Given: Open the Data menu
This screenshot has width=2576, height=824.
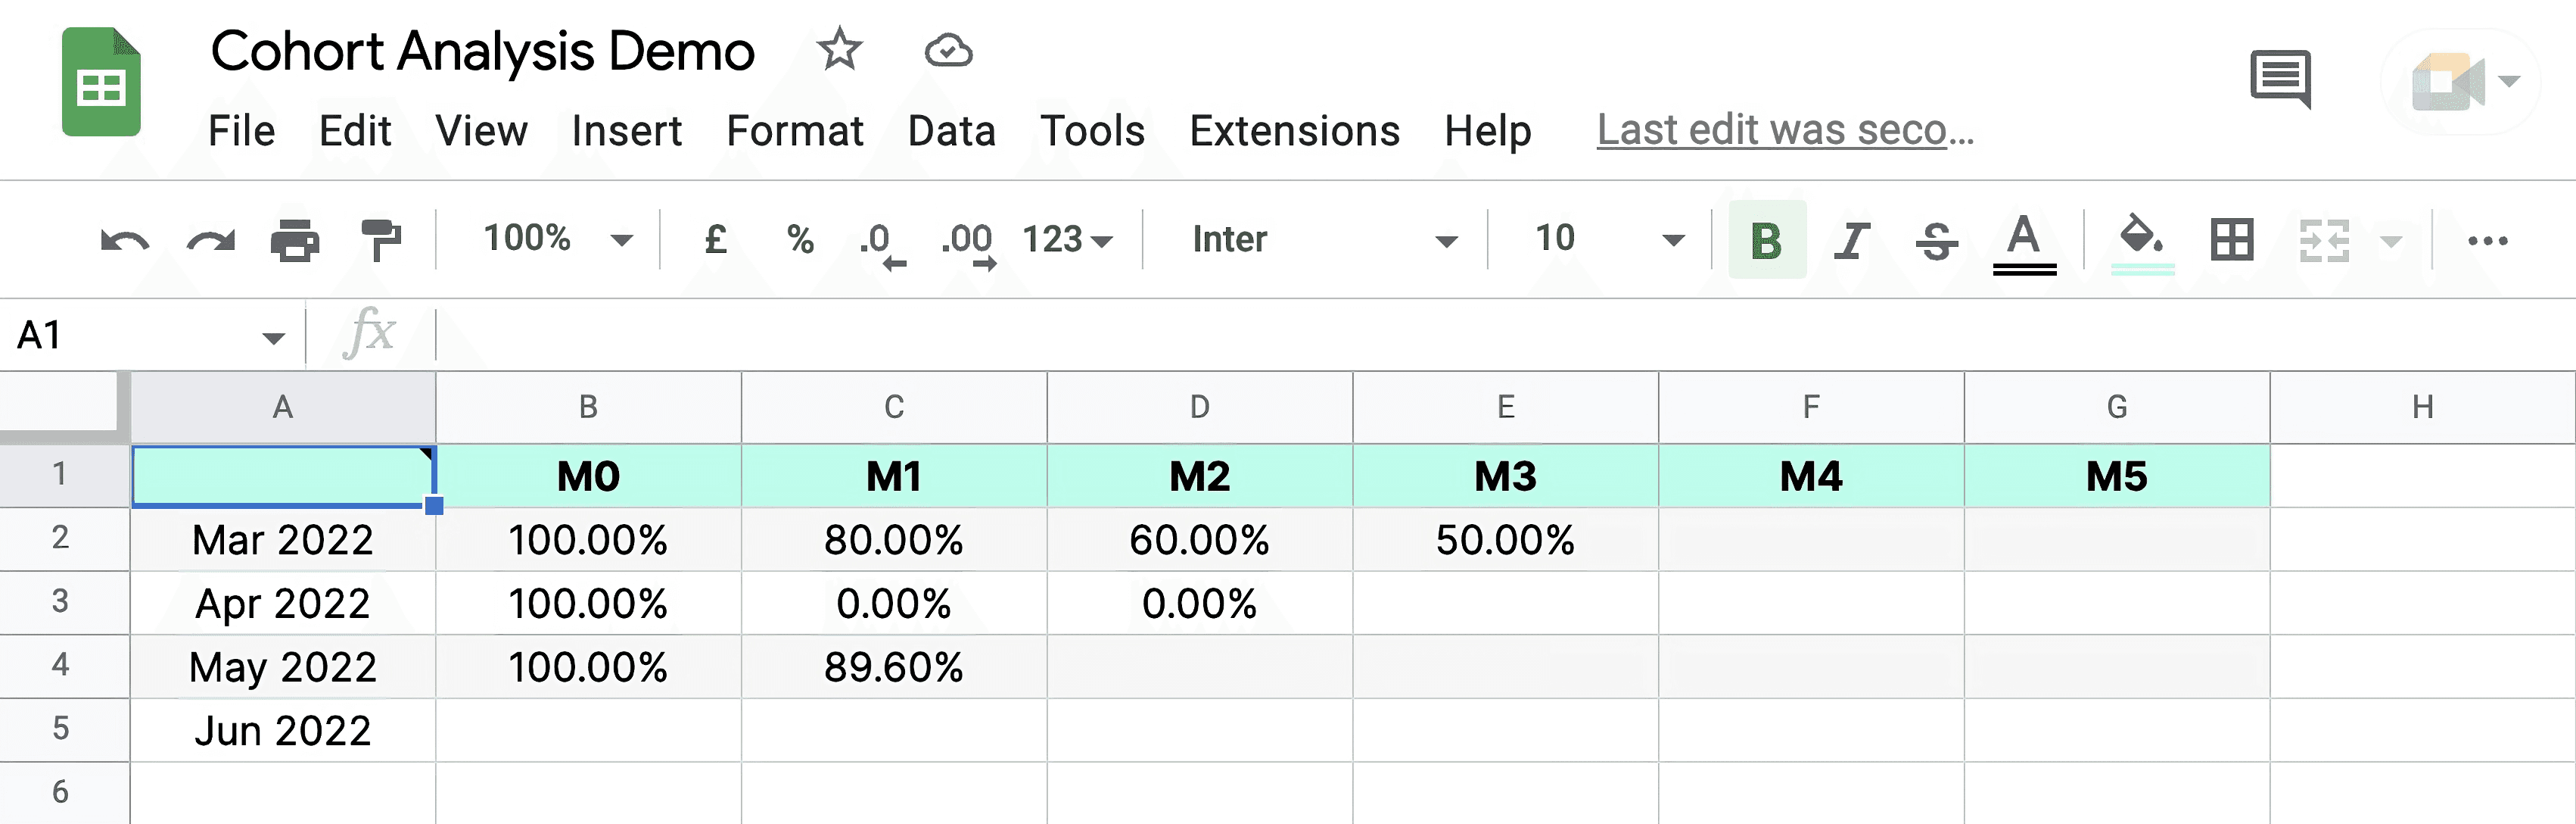Looking at the screenshot, I should tap(951, 131).
